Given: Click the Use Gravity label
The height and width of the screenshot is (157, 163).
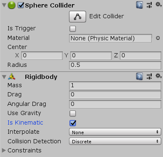Looking at the screenshot, I should [24, 113].
